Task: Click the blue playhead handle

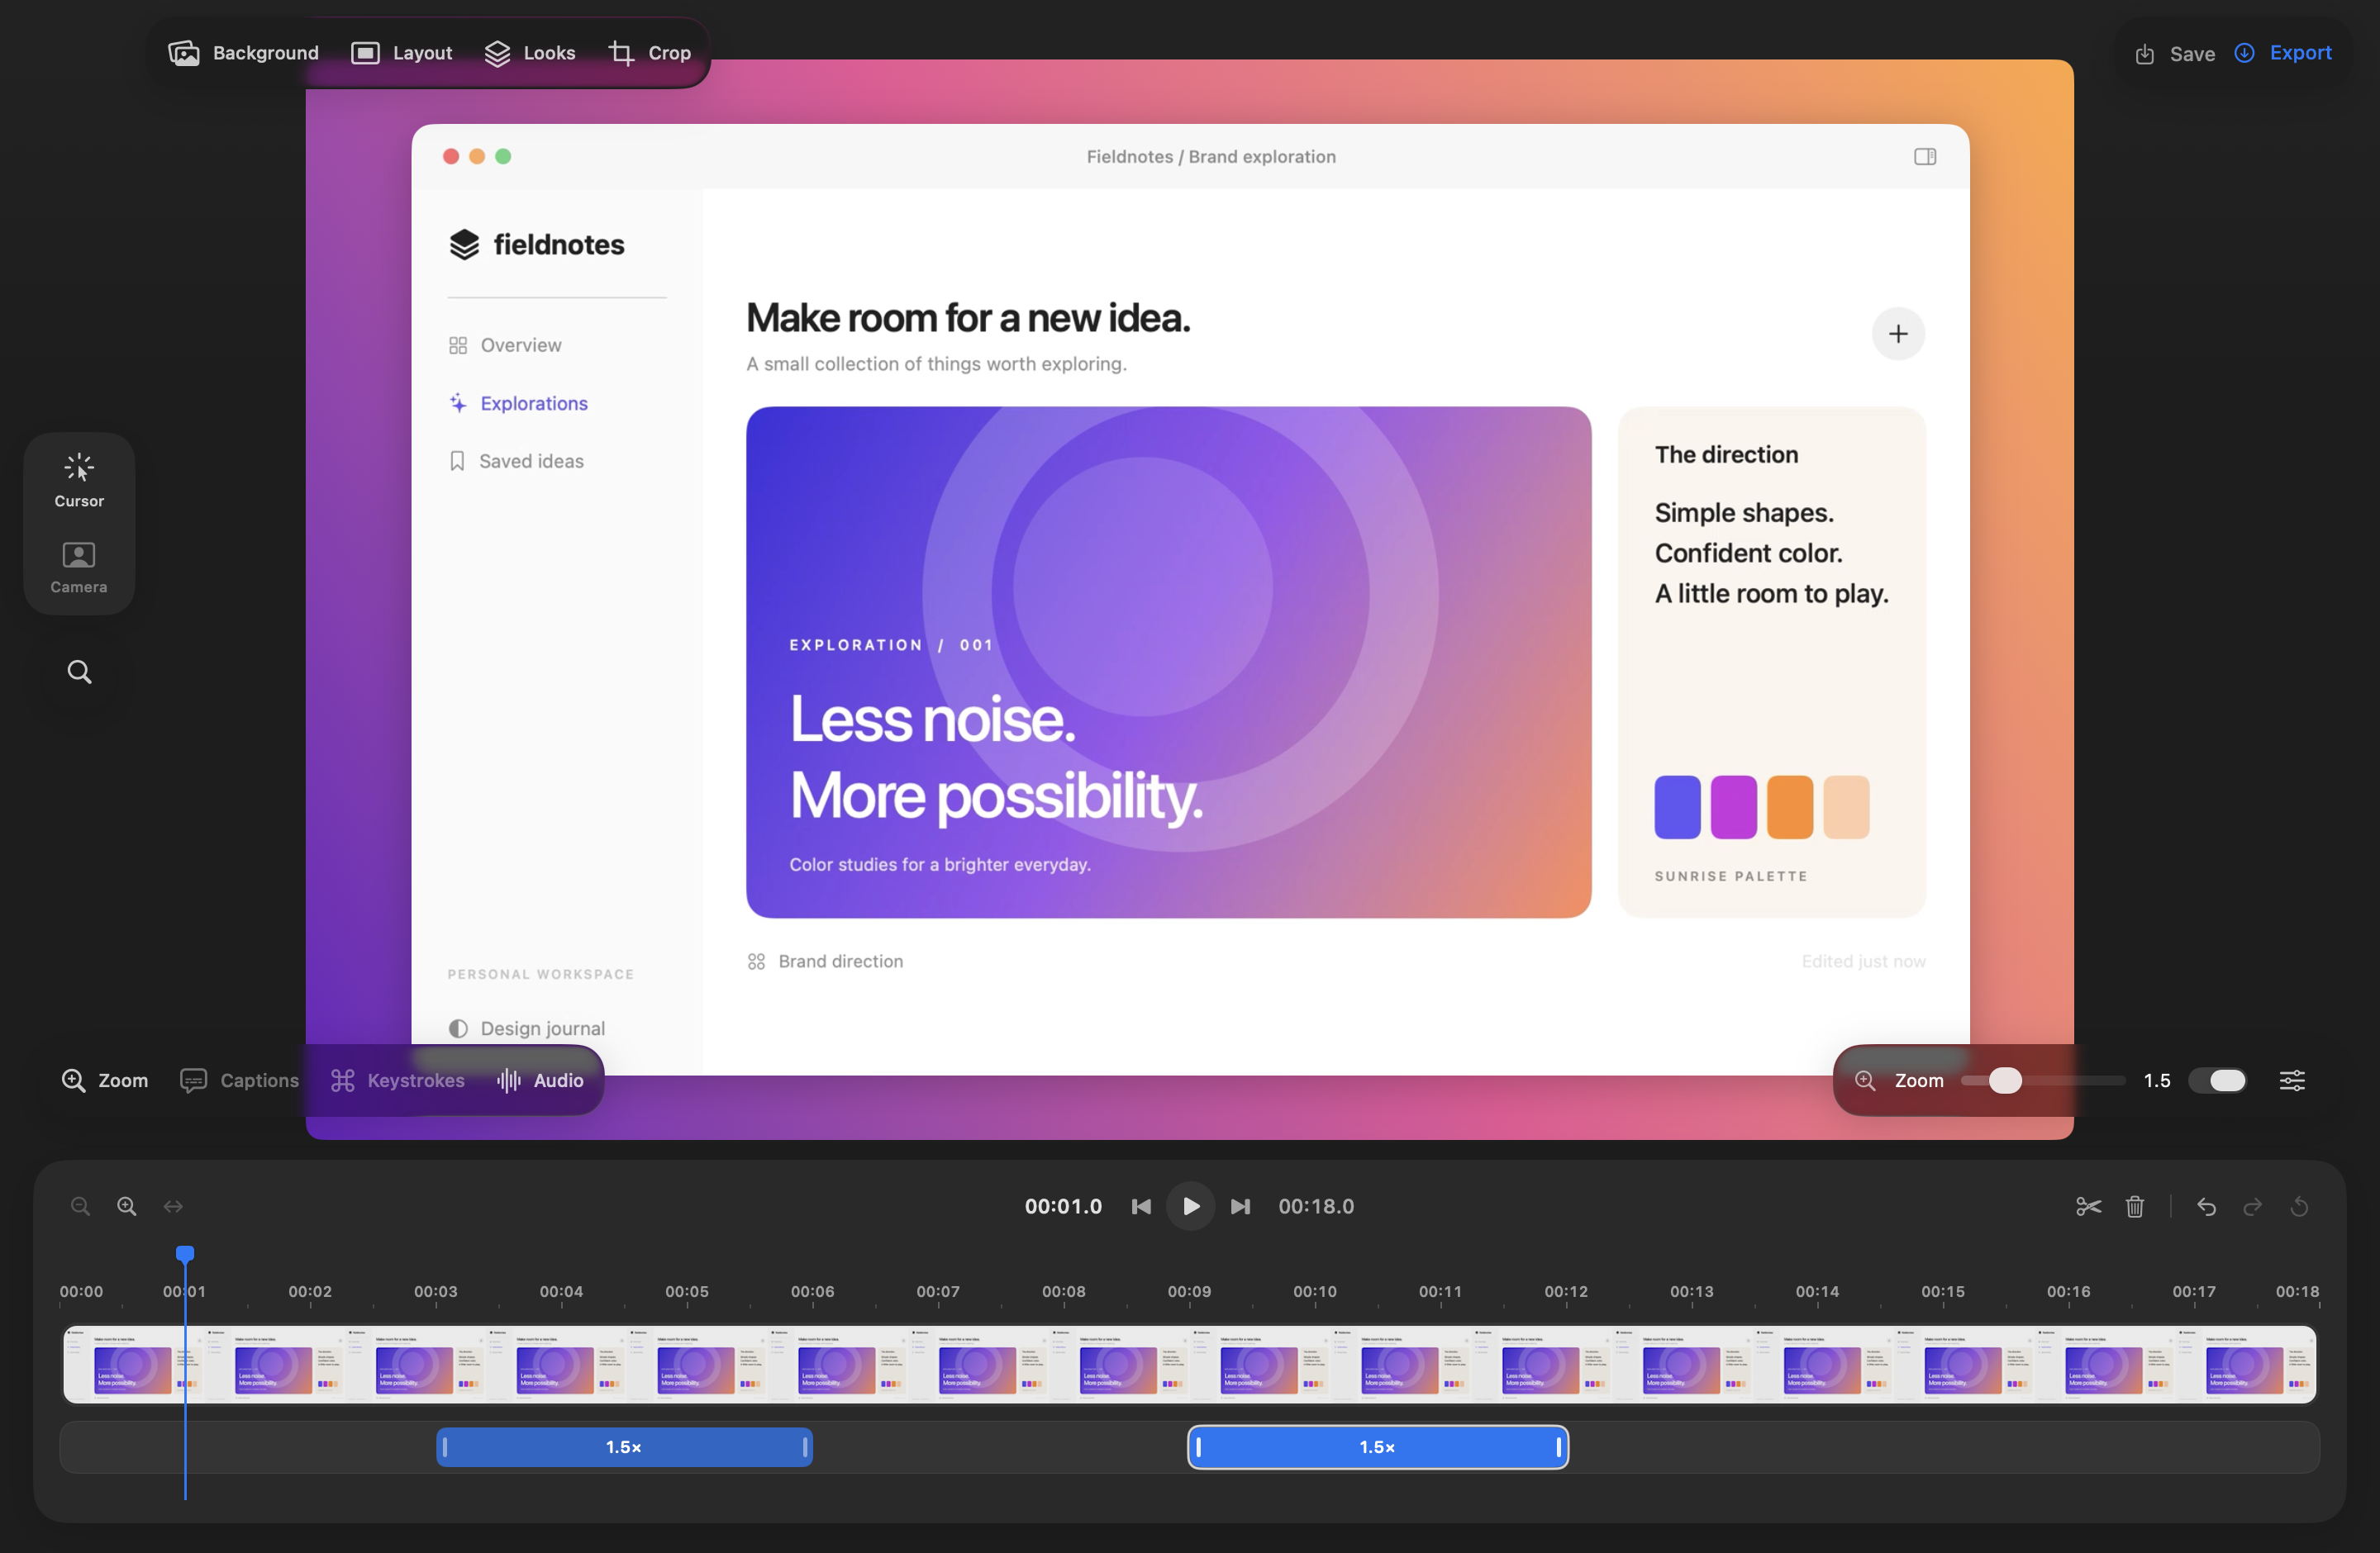Action: [185, 1253]
